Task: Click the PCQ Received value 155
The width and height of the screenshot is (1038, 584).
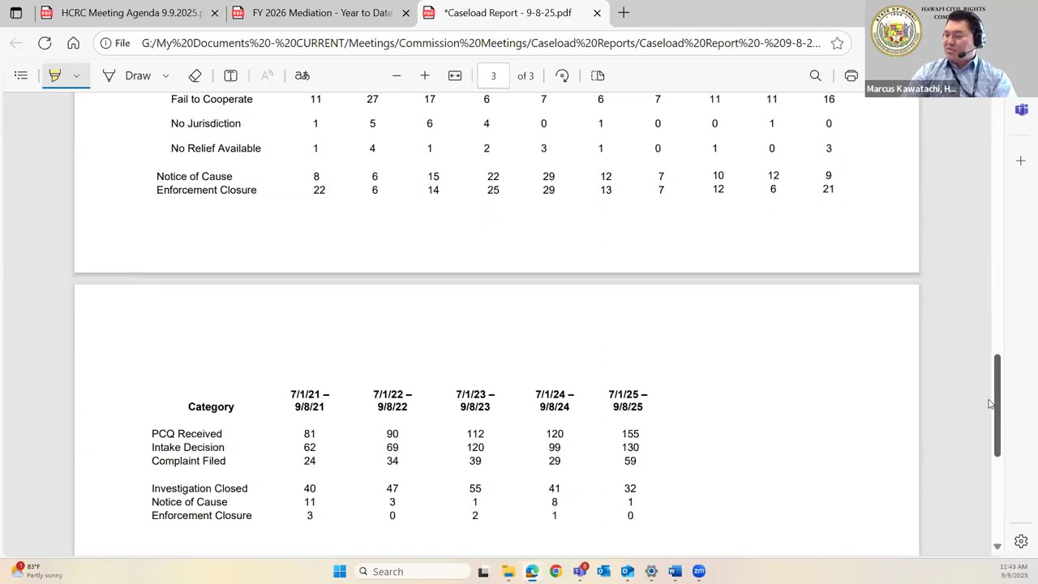Action: [630, 434]
